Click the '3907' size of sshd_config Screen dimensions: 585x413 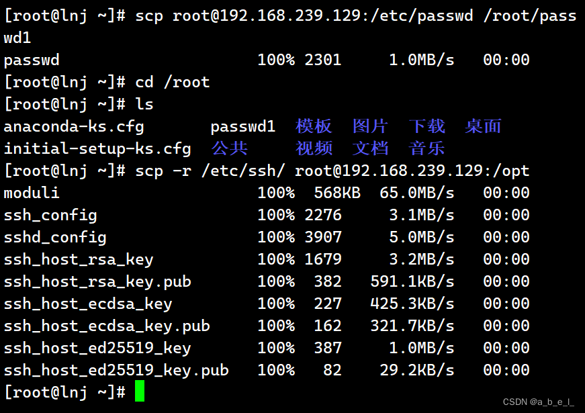[323, 237]
